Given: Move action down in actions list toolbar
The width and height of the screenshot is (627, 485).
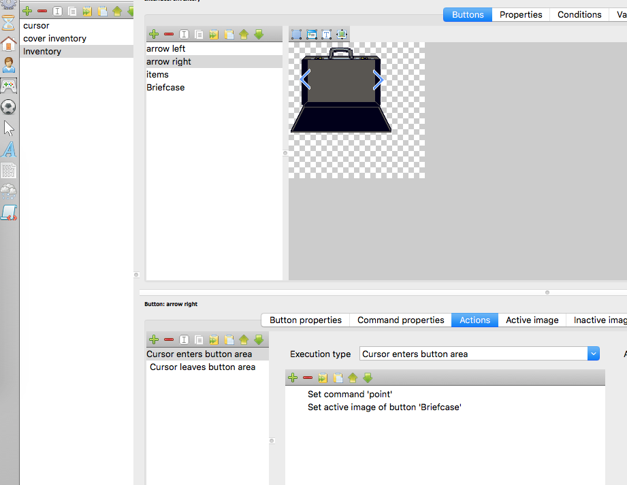Looking at the screenshot, I should (x=259, y=339).
